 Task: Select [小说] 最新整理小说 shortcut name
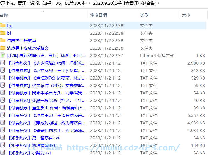coord(46,55)
